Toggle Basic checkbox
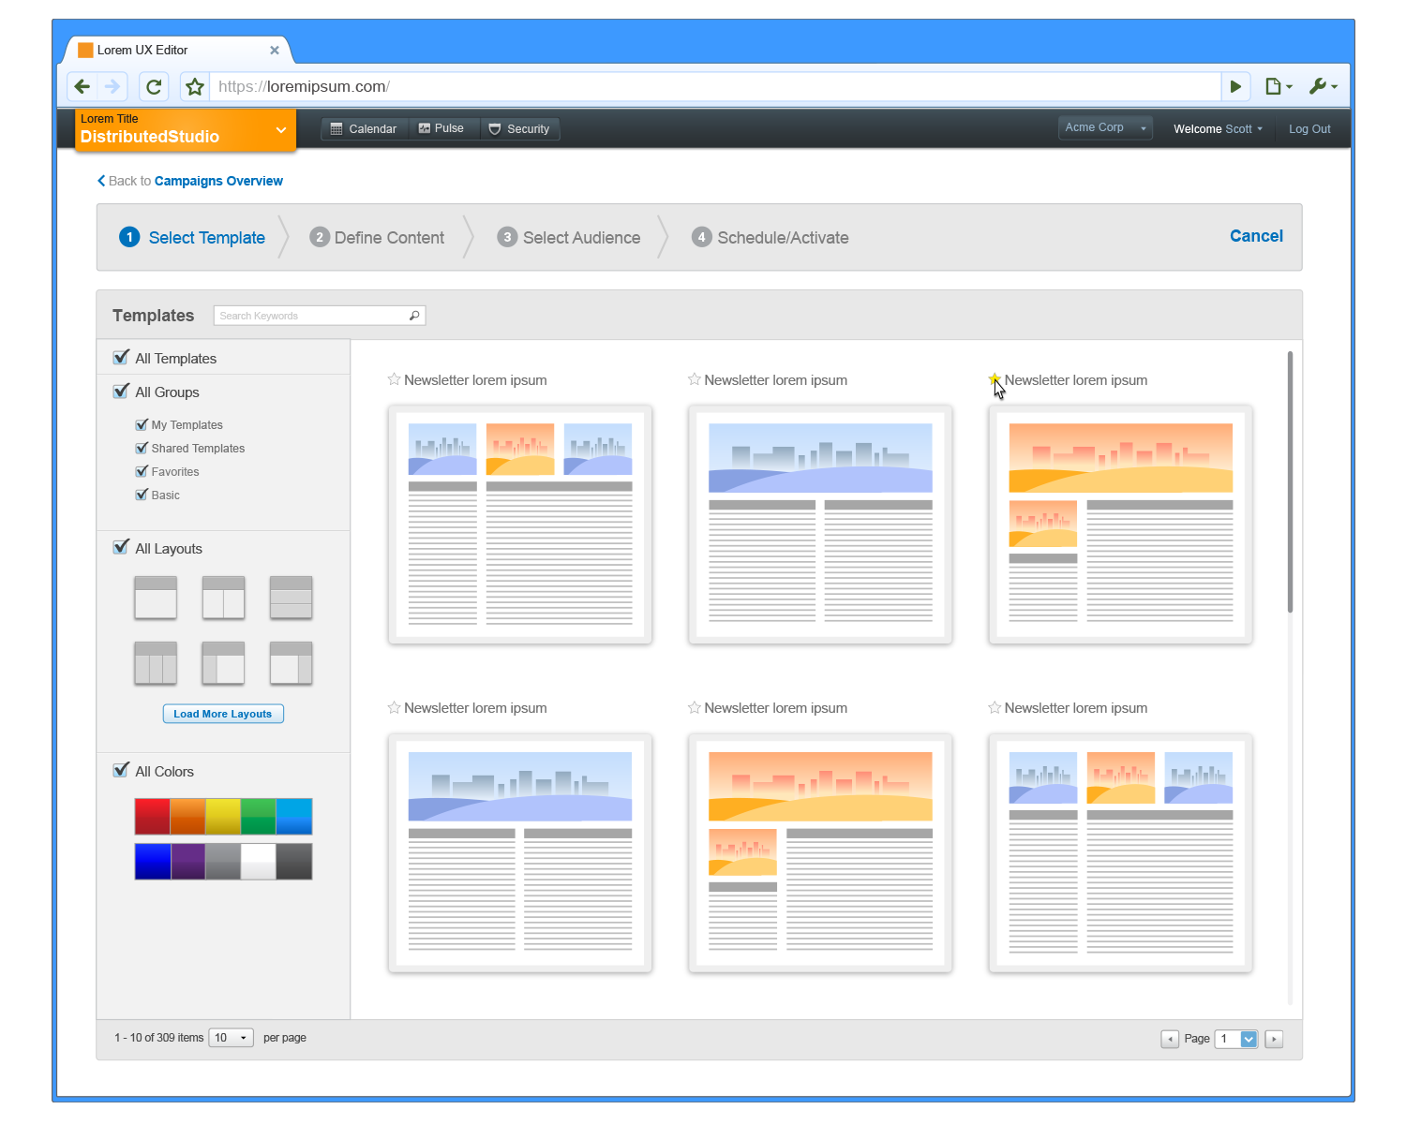This screenshot has height=1124, width=1406. 142,495
